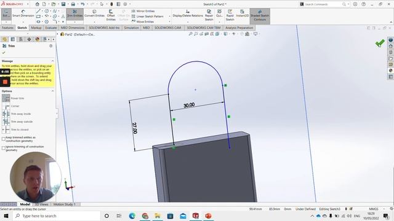The image size is (394, 221).
Task: Select the Power trim option
Action: 6,98
